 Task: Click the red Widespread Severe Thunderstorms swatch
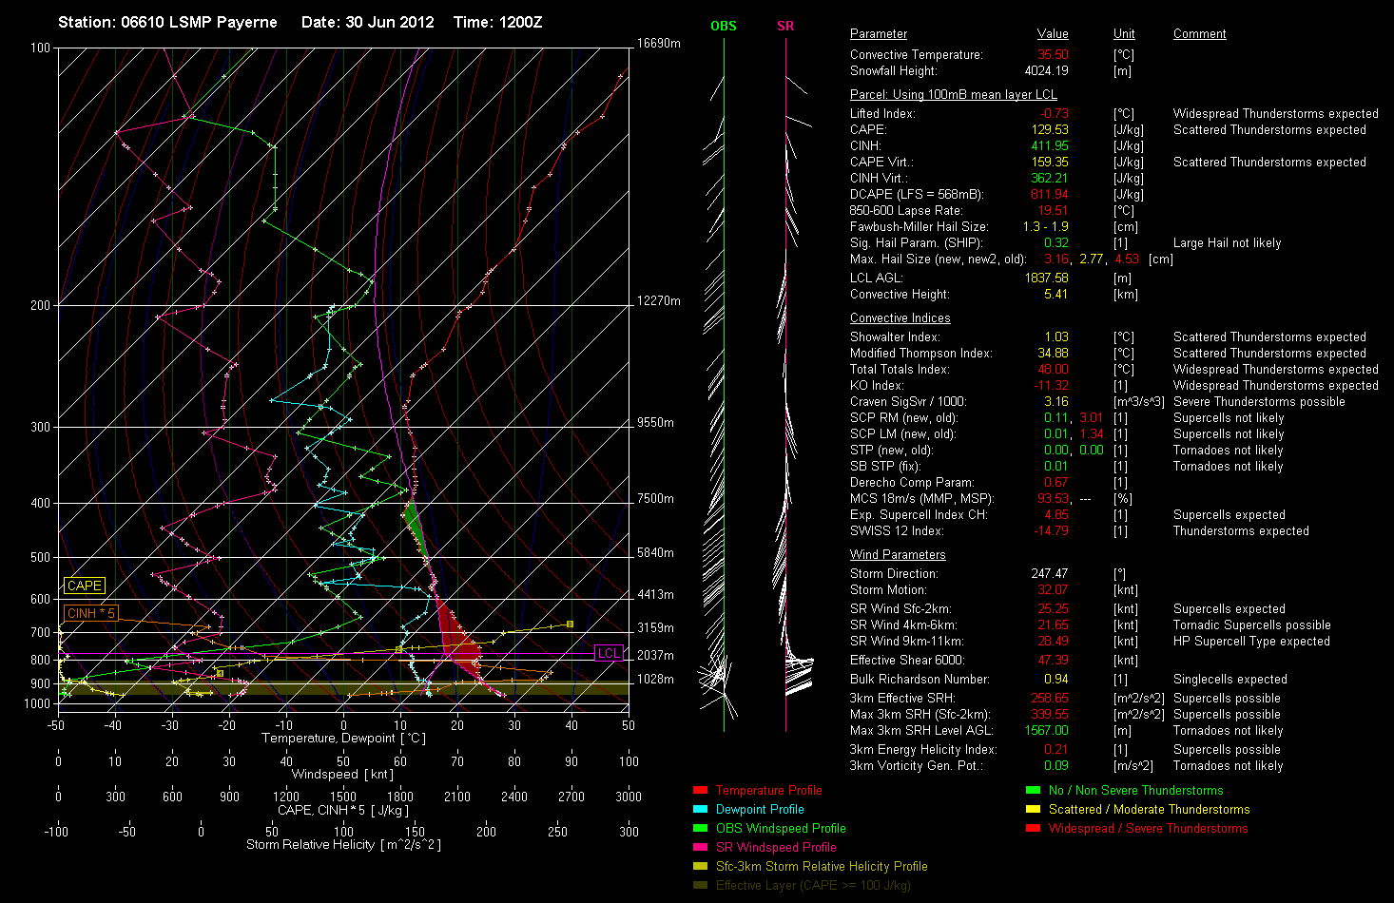click(1033, 829)
